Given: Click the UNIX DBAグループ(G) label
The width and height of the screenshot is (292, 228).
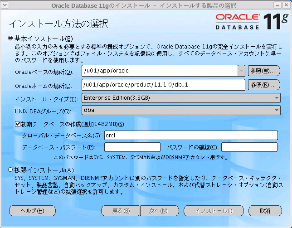Looking at the screenshot, I should coord(43,112).
